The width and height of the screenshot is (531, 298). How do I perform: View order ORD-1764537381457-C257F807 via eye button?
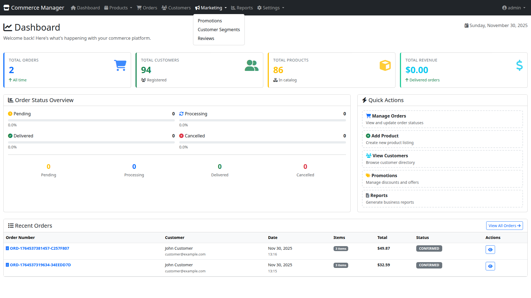490,249
